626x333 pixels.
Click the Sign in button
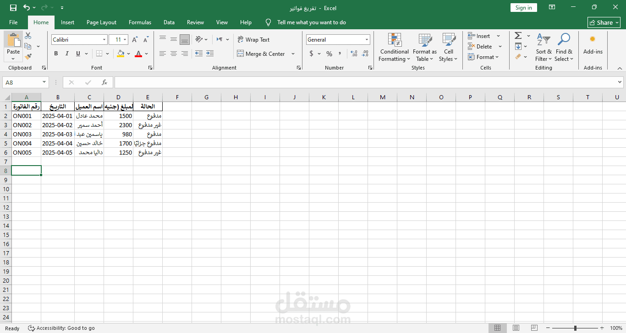tap(523, 8)
